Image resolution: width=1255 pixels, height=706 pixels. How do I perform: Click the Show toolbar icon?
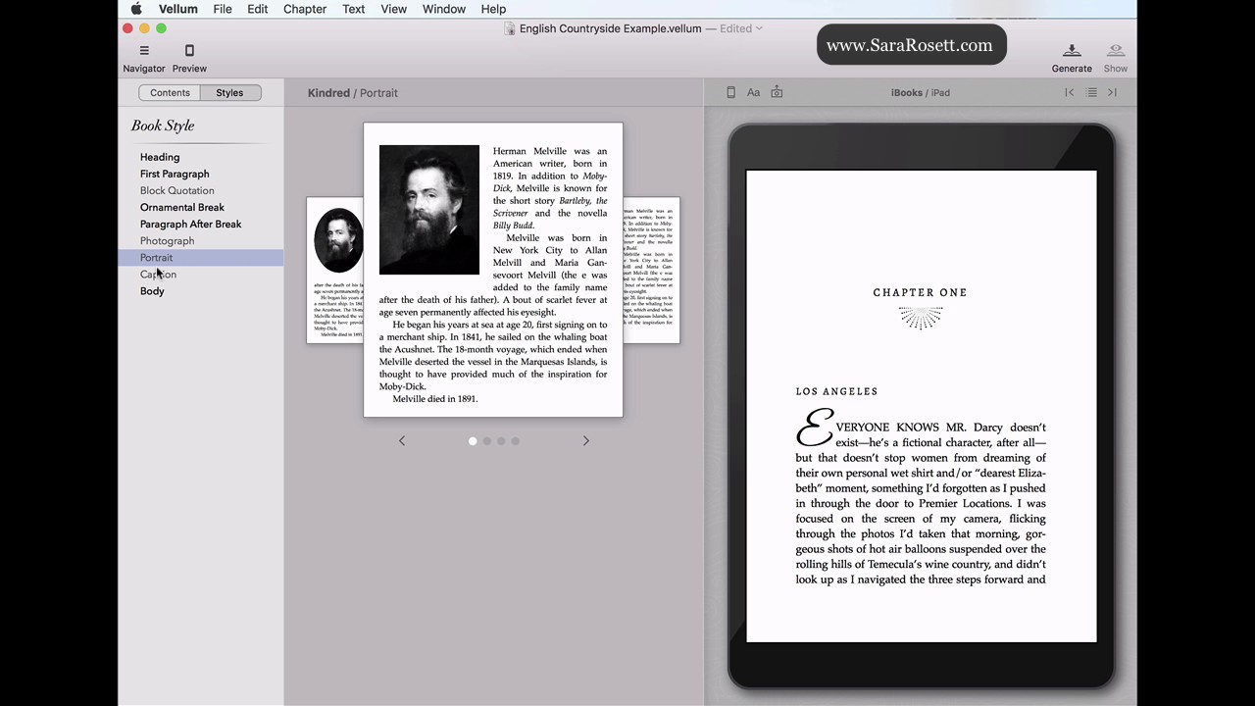point(1116,51)
